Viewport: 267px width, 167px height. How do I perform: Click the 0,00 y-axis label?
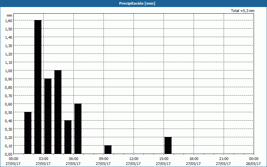coord(9,154)
